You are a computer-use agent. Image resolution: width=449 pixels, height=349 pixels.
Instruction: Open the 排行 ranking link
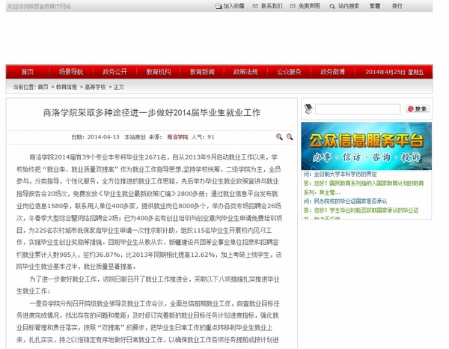point(397,6)
